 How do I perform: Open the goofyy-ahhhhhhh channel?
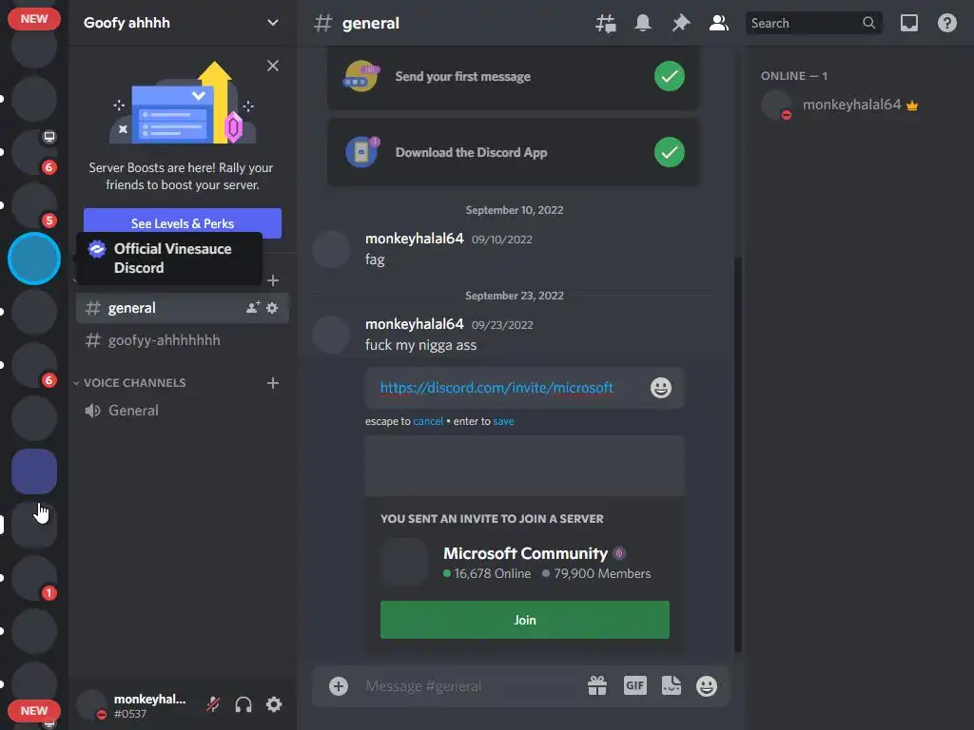[182, 340]
